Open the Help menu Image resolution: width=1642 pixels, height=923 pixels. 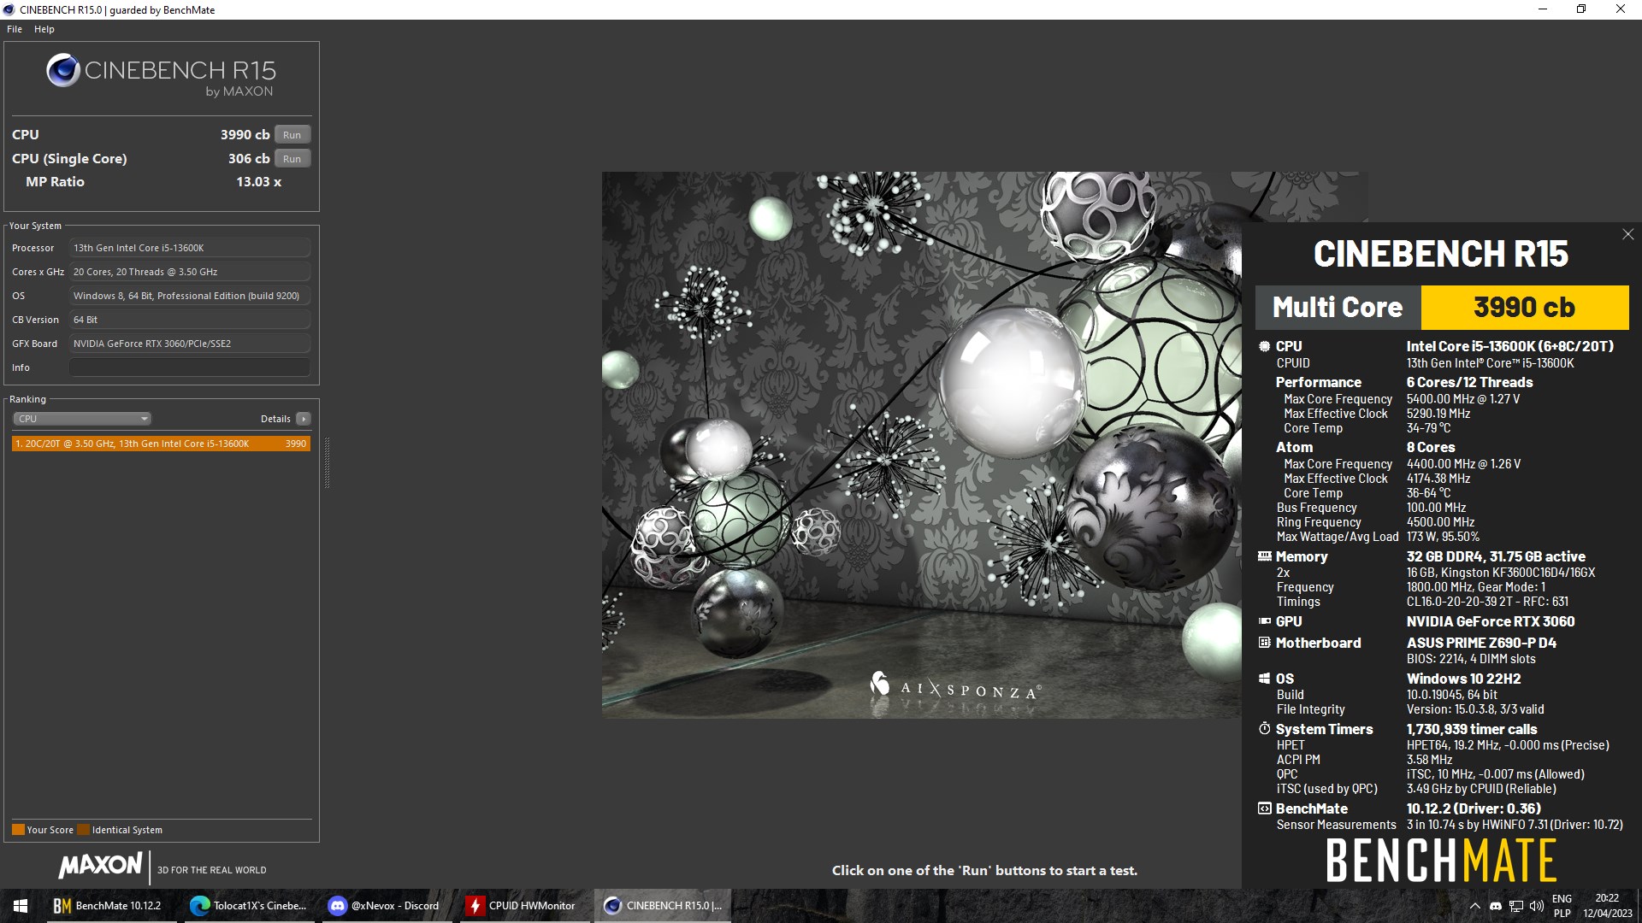point(44,29)
